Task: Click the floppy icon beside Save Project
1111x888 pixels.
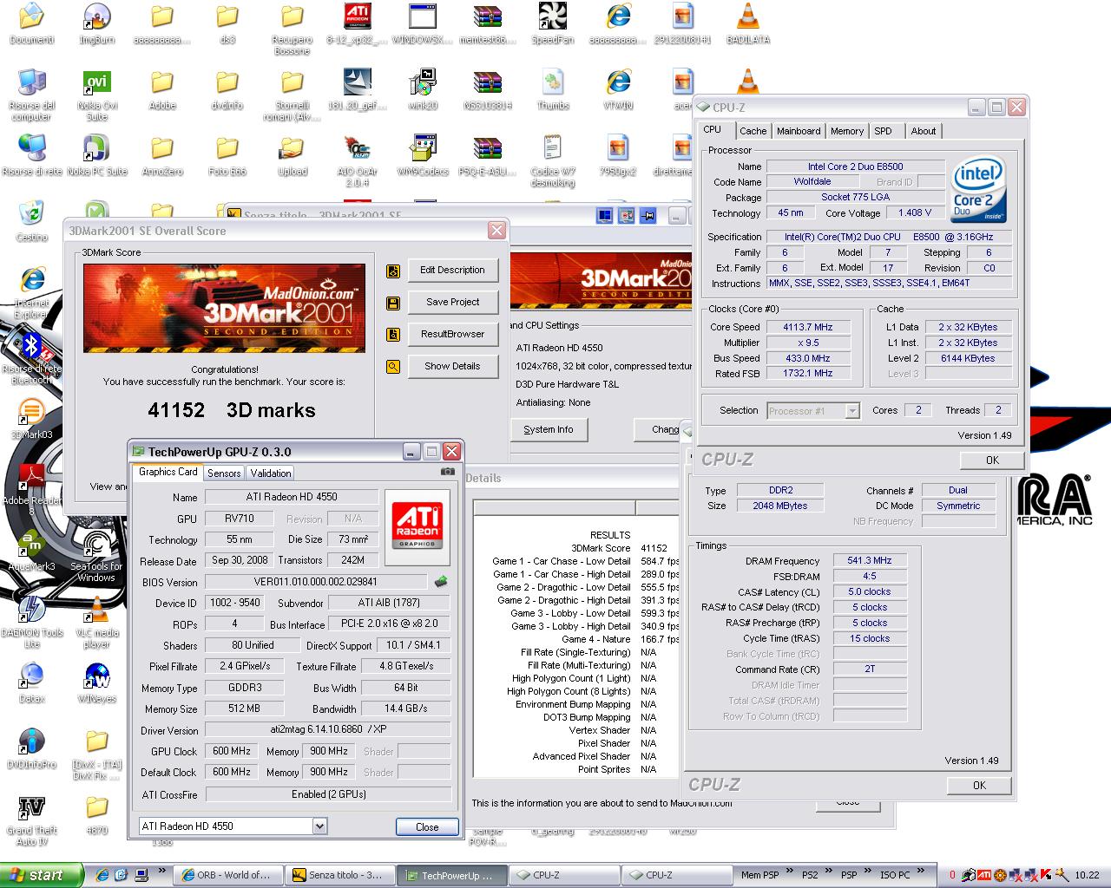Action: pos(393,303)
